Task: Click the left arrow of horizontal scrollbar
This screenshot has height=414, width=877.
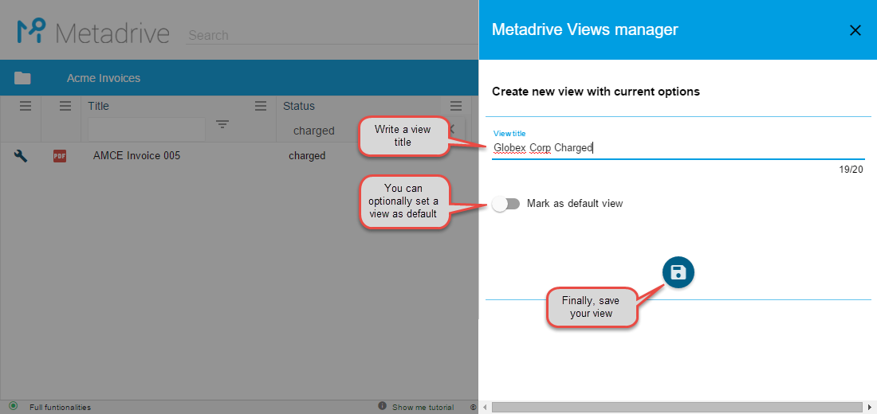Action: coord(485,407)
